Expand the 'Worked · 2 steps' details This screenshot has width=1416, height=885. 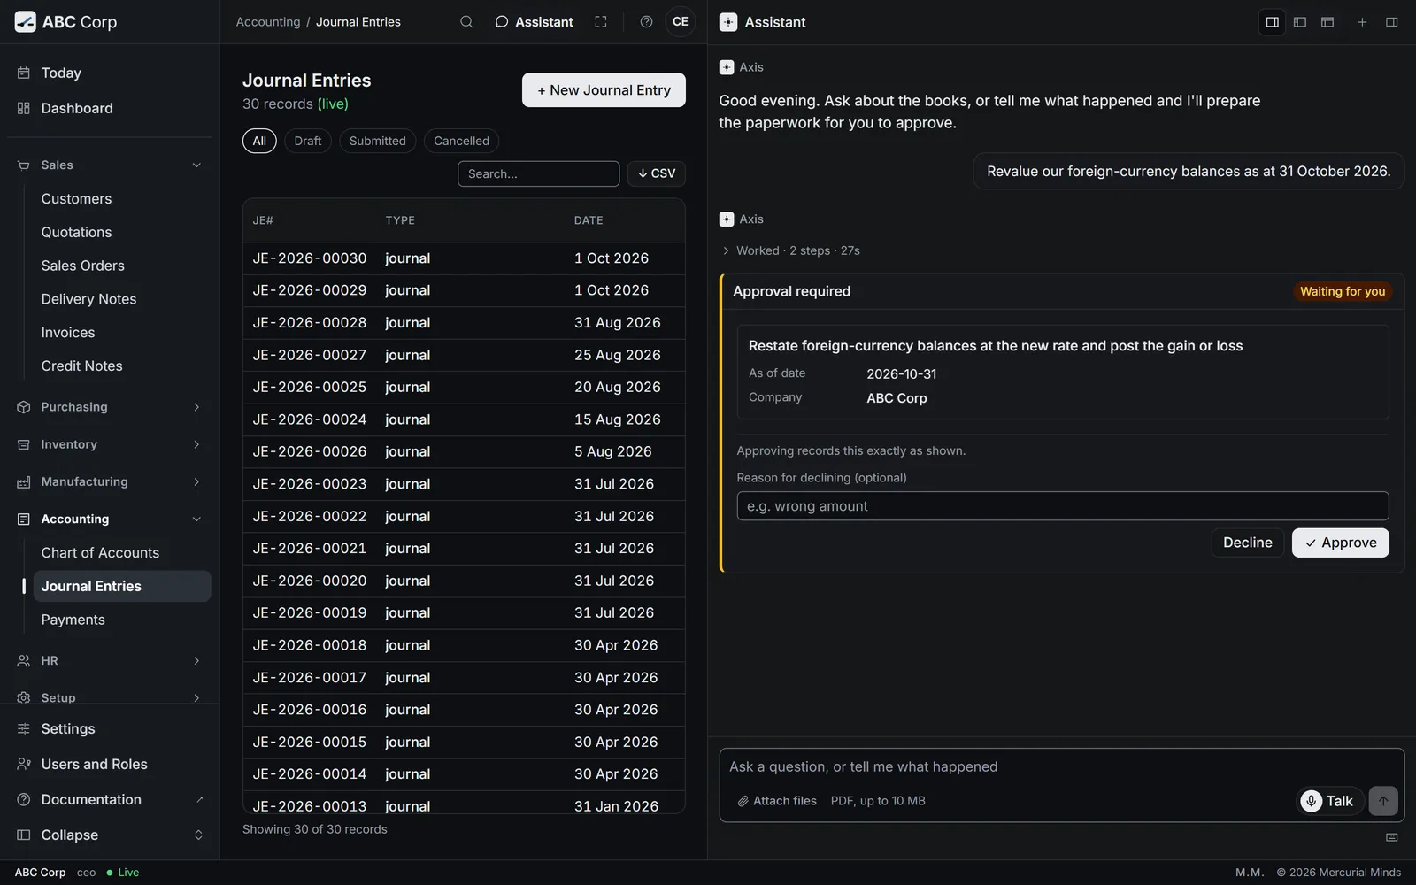click(791, 251)
